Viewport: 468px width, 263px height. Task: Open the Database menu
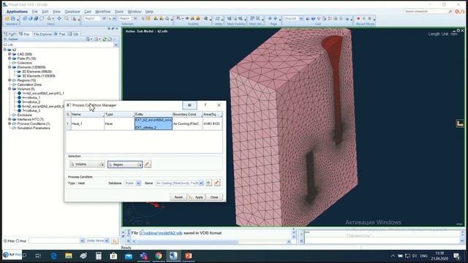[x=72, y=12]
